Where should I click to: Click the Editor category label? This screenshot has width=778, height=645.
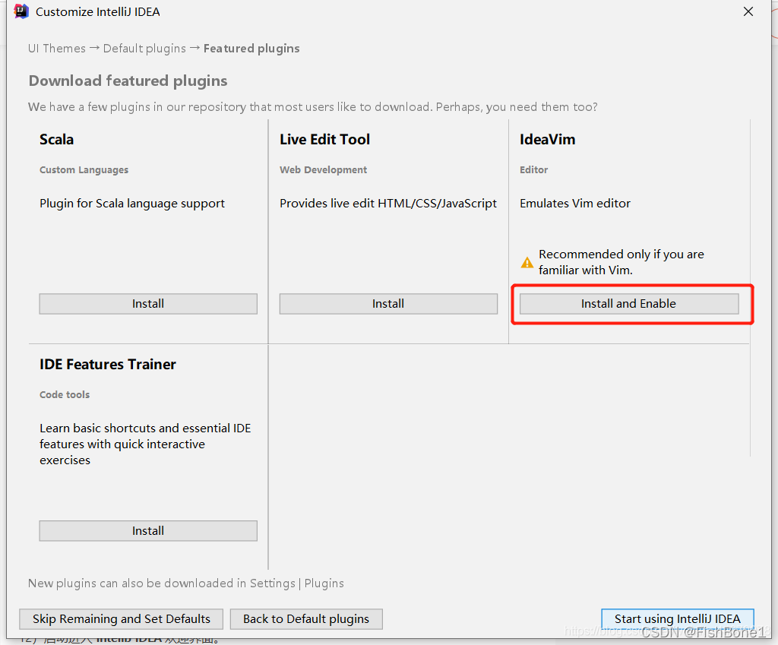click(534, 169)
